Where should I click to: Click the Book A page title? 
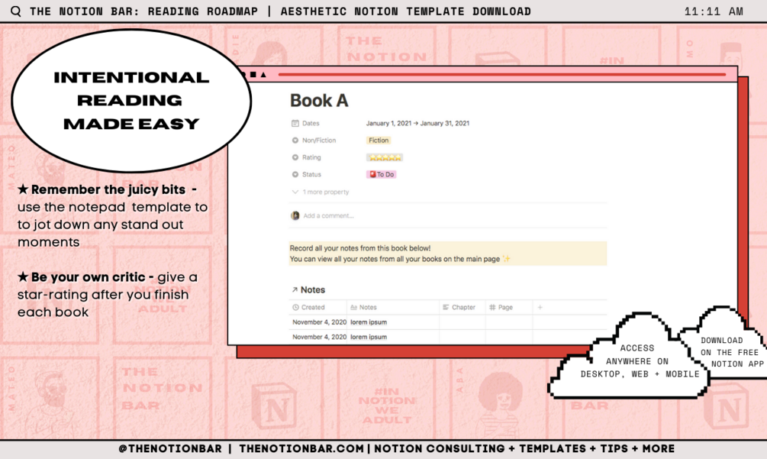pyautogui.click(x=319, y=101)
